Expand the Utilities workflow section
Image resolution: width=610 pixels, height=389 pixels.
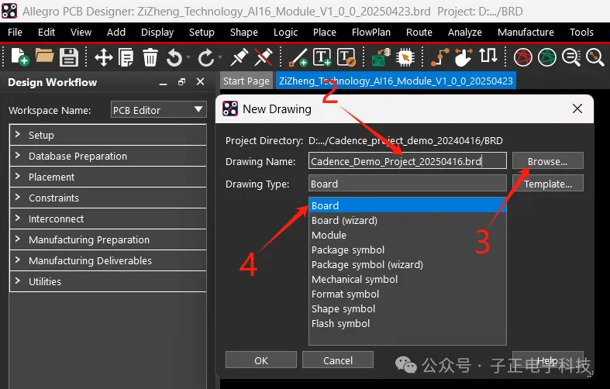108,281
